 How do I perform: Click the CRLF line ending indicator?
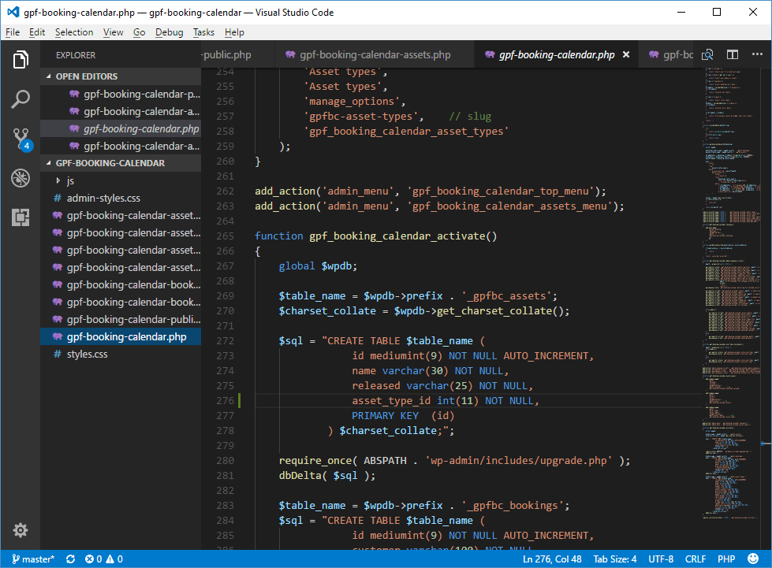(x=695, y=559)
